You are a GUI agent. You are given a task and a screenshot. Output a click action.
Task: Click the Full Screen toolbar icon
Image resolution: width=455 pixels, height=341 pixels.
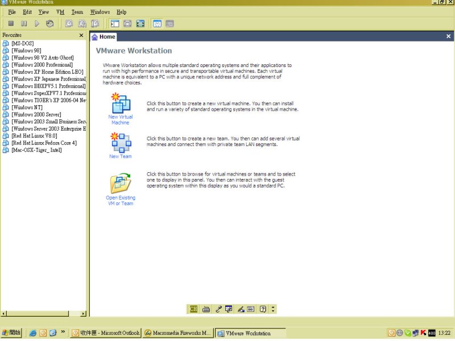click(x=140, y=23)
